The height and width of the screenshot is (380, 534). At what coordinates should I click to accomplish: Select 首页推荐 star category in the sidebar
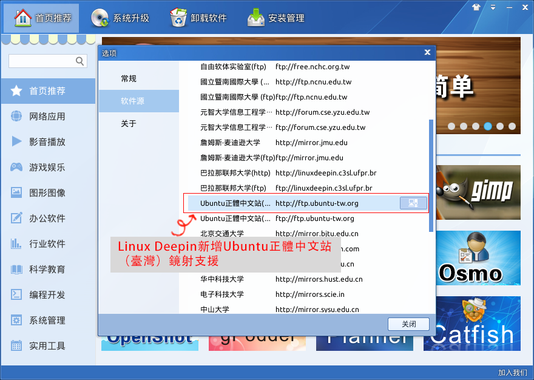pyautogui.click(x=48, y=91)
